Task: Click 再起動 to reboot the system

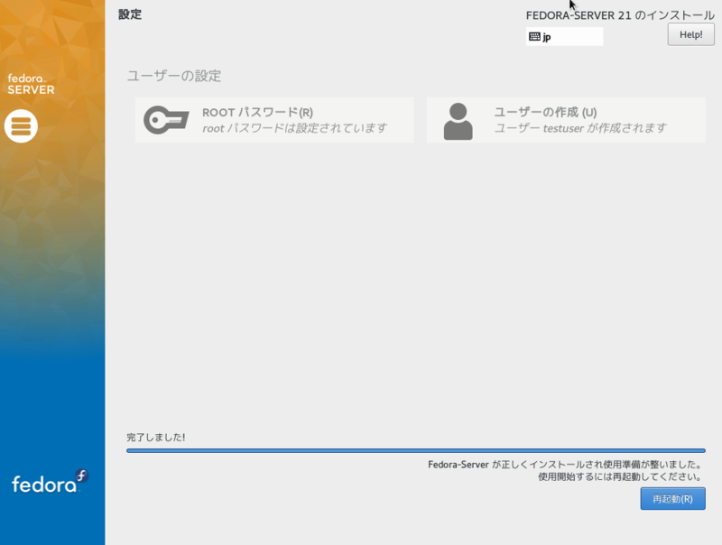Action: [x=672, y=498]
